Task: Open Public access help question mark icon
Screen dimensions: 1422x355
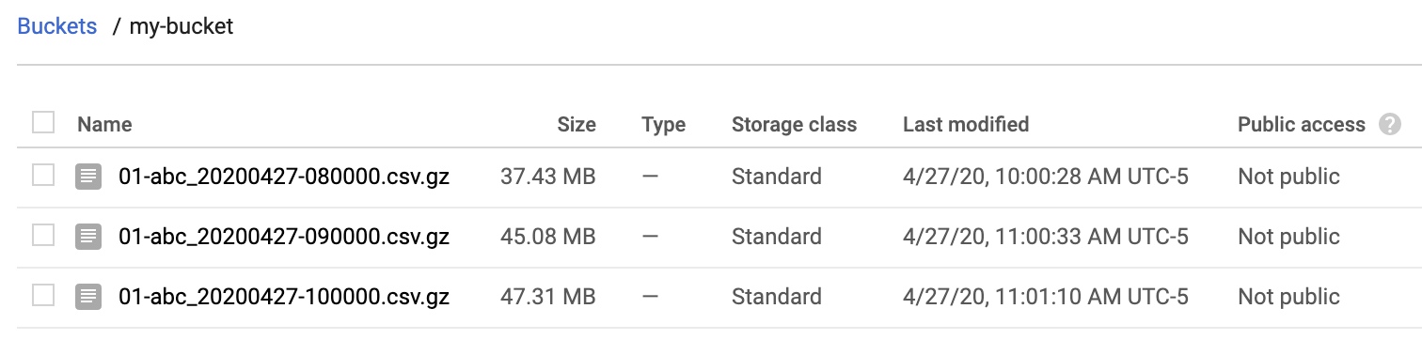Action: coord(1389,124)
